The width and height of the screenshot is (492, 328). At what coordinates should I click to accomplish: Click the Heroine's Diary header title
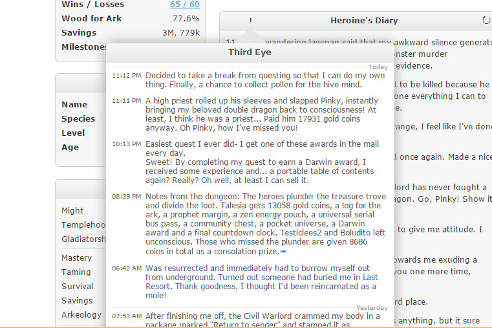click(364, 21)
